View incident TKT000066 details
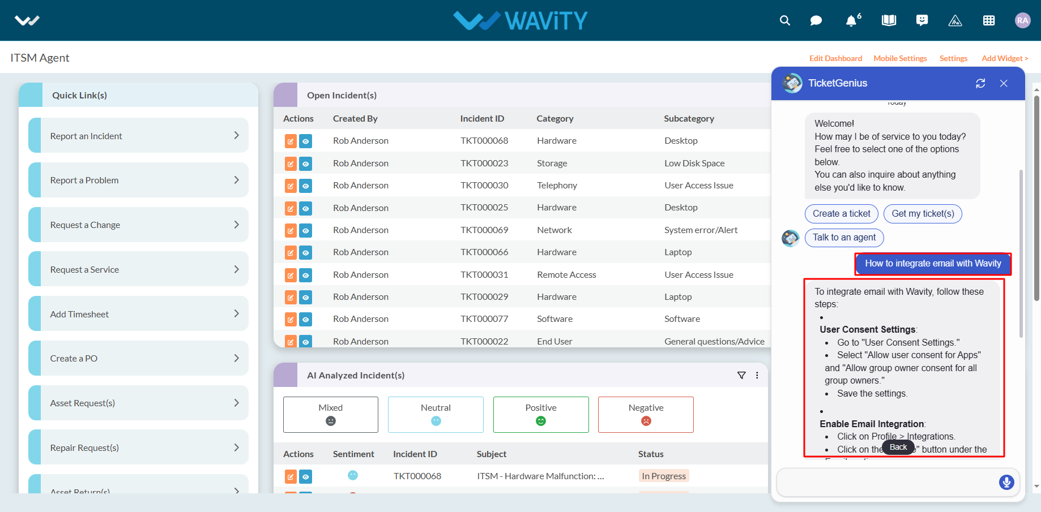The image size is (1041, 512). [x=305, y=252]
